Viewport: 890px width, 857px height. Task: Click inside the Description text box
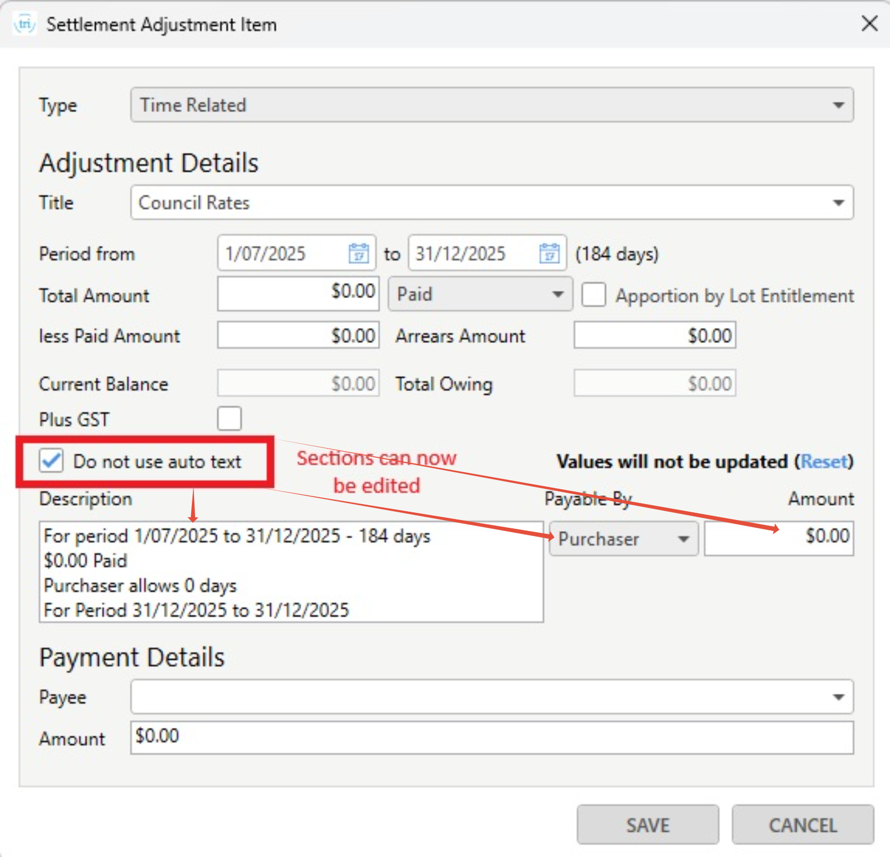click(291, 572)
